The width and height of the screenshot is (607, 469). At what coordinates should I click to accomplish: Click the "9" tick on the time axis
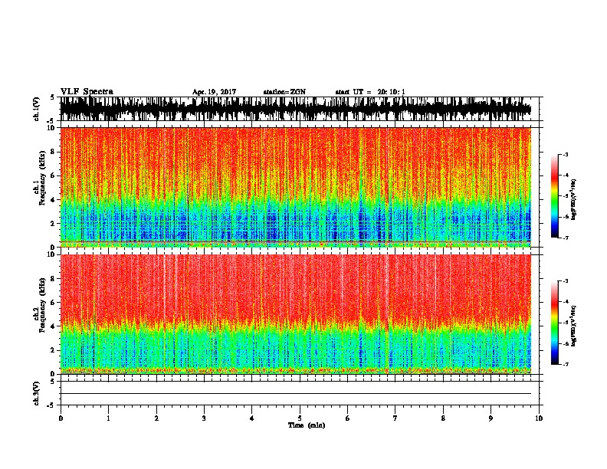coord(491,418)
